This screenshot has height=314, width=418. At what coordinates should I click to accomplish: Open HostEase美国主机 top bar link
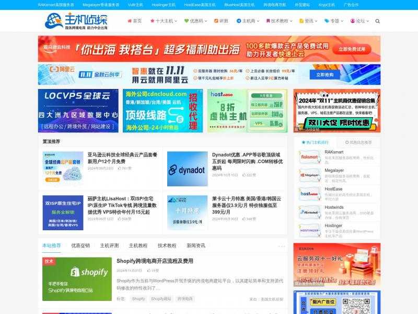(x=200, y=5)
